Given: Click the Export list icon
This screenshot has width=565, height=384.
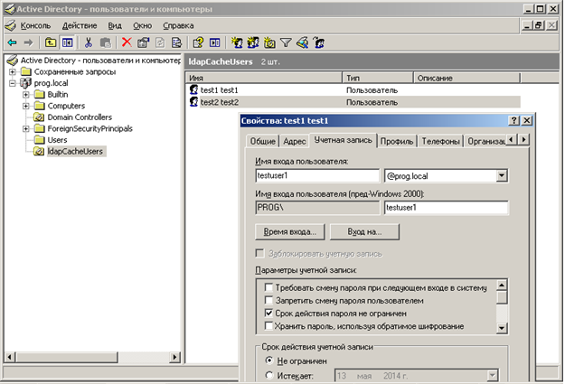Looking at the screenshot, I should (x=176, y=42).
